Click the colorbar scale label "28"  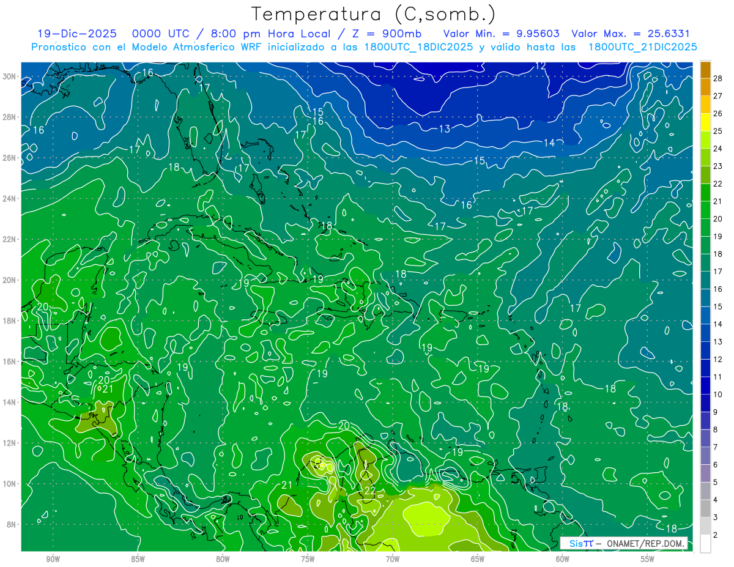(x=718, y=78)
